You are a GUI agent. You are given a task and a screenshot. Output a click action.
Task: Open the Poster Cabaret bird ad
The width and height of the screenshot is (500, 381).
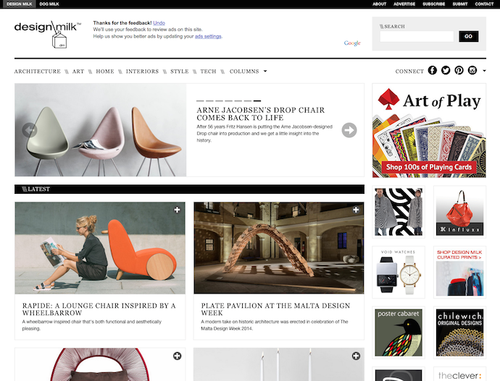[399, 333]
